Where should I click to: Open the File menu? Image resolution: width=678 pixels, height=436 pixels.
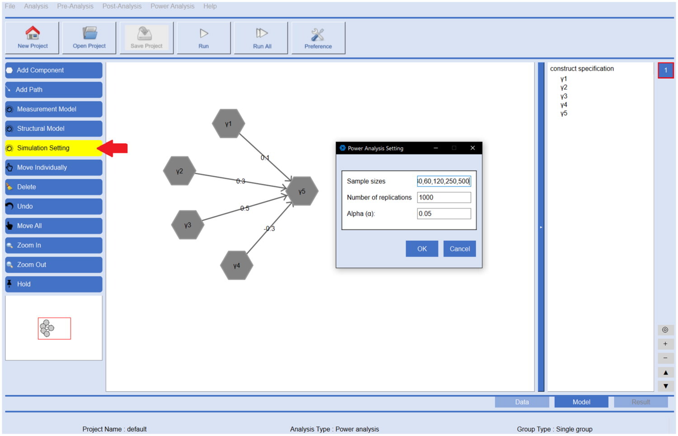point(10,6)
